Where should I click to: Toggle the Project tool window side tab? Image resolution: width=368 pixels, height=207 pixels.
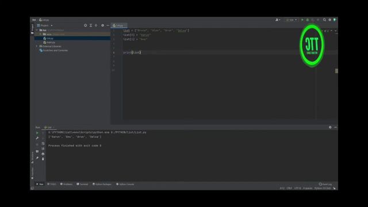(x=32, y=29)
